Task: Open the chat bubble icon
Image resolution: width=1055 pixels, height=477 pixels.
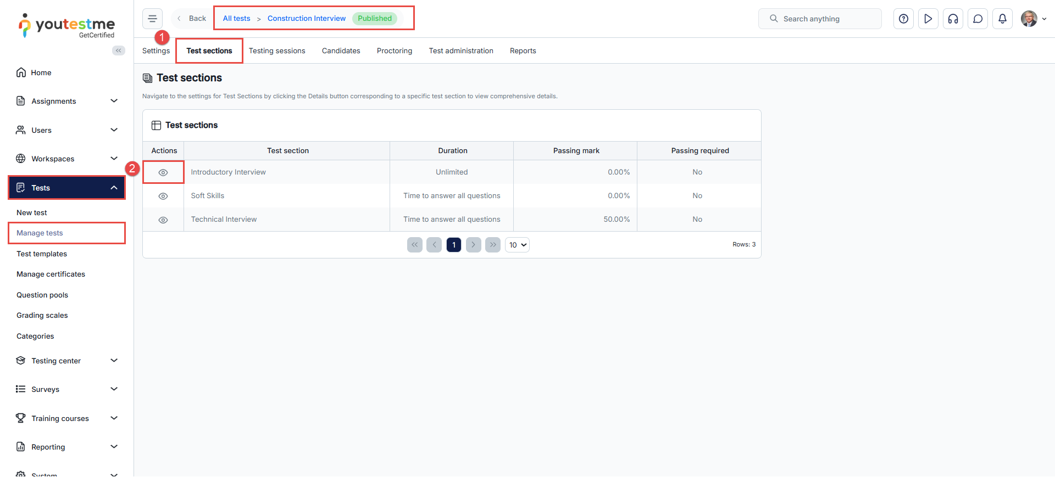Action: click(978, 19)
